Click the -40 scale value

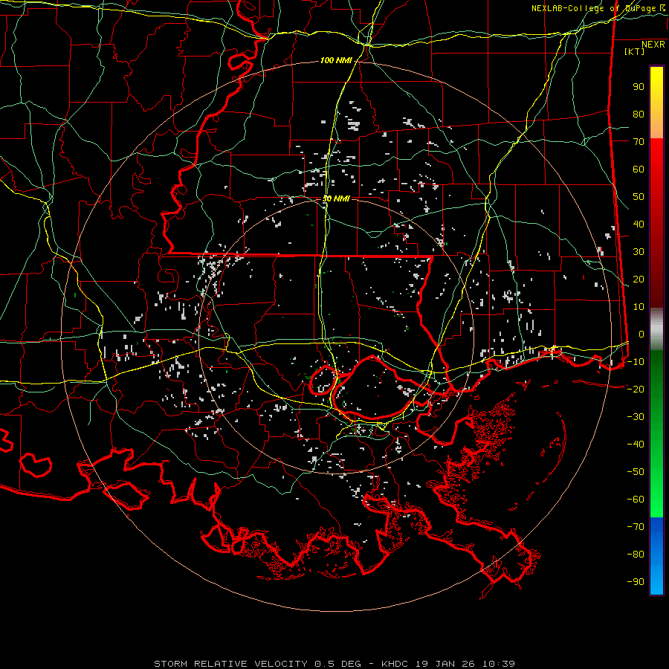(636, 445)
